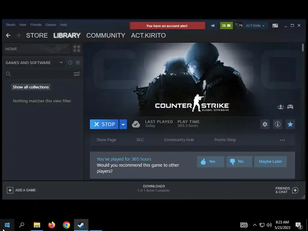Open Windows taskbar search
Screen dimensions: 308x231
(x=22, y=225)
